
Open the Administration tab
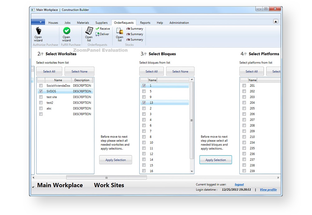pyautogui.click(x=179, y=22)
